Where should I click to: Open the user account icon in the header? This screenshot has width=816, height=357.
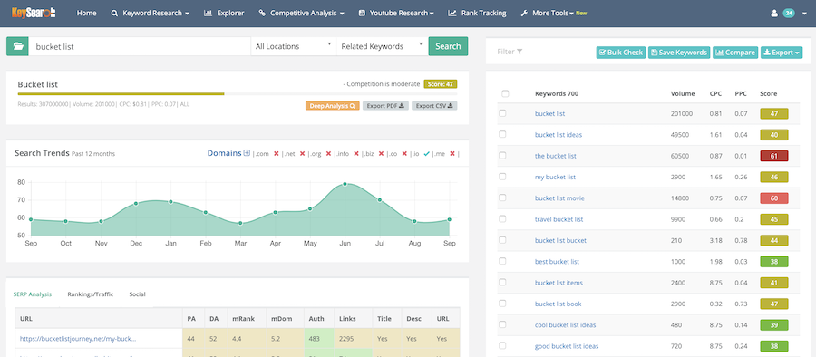pyautogui.click(x=774, y=13)
